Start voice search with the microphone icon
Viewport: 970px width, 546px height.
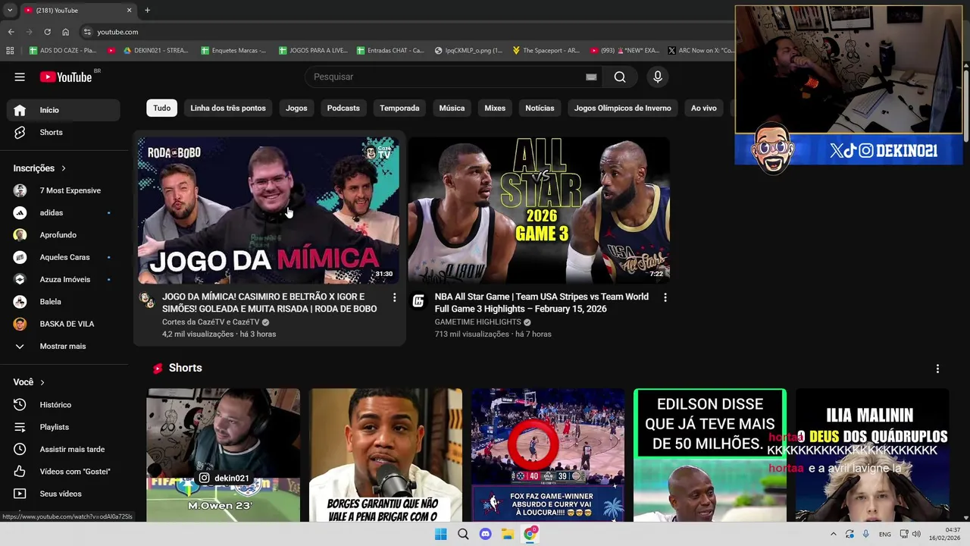[x=658, y=77]
